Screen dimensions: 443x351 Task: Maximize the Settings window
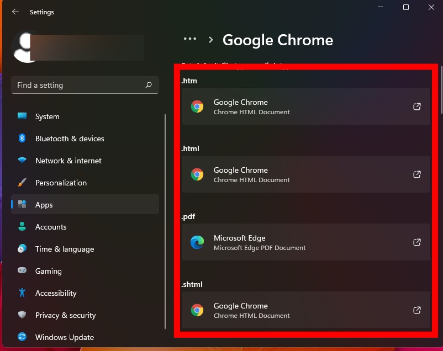(x=405, y=7)
